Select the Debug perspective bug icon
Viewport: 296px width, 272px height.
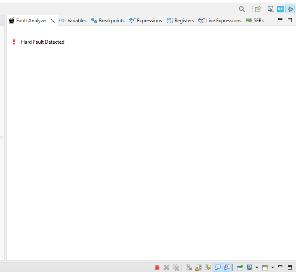(x=290, y=9)
